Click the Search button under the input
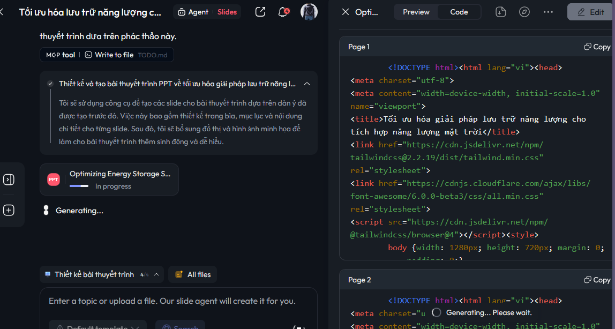615x329 pixels. 180,326
